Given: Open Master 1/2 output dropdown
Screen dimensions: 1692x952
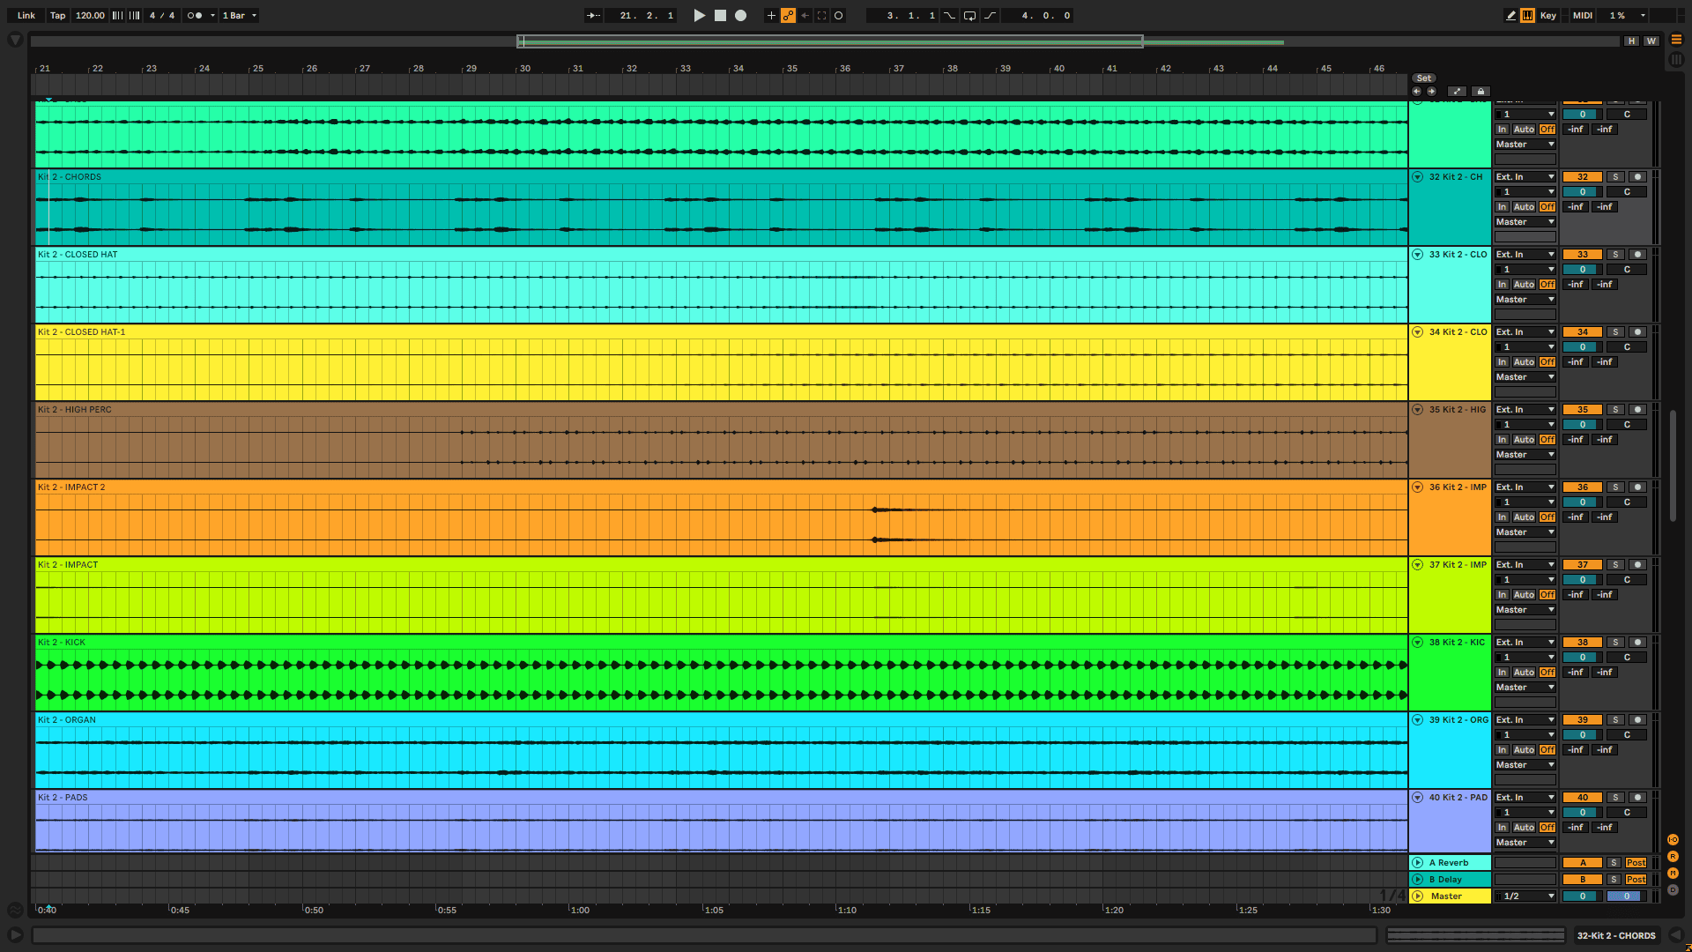Looking at the screenshot, I should pyautogui.click(x=1525, y=896).
